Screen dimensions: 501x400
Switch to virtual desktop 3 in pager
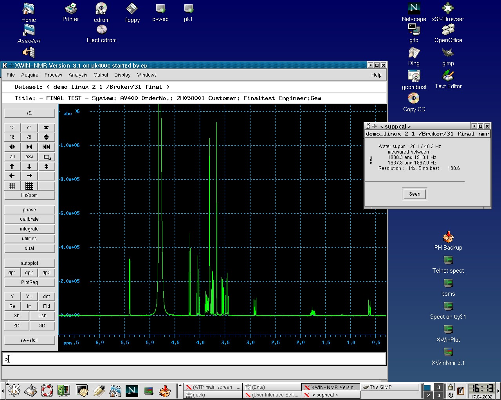pos(438,387)
